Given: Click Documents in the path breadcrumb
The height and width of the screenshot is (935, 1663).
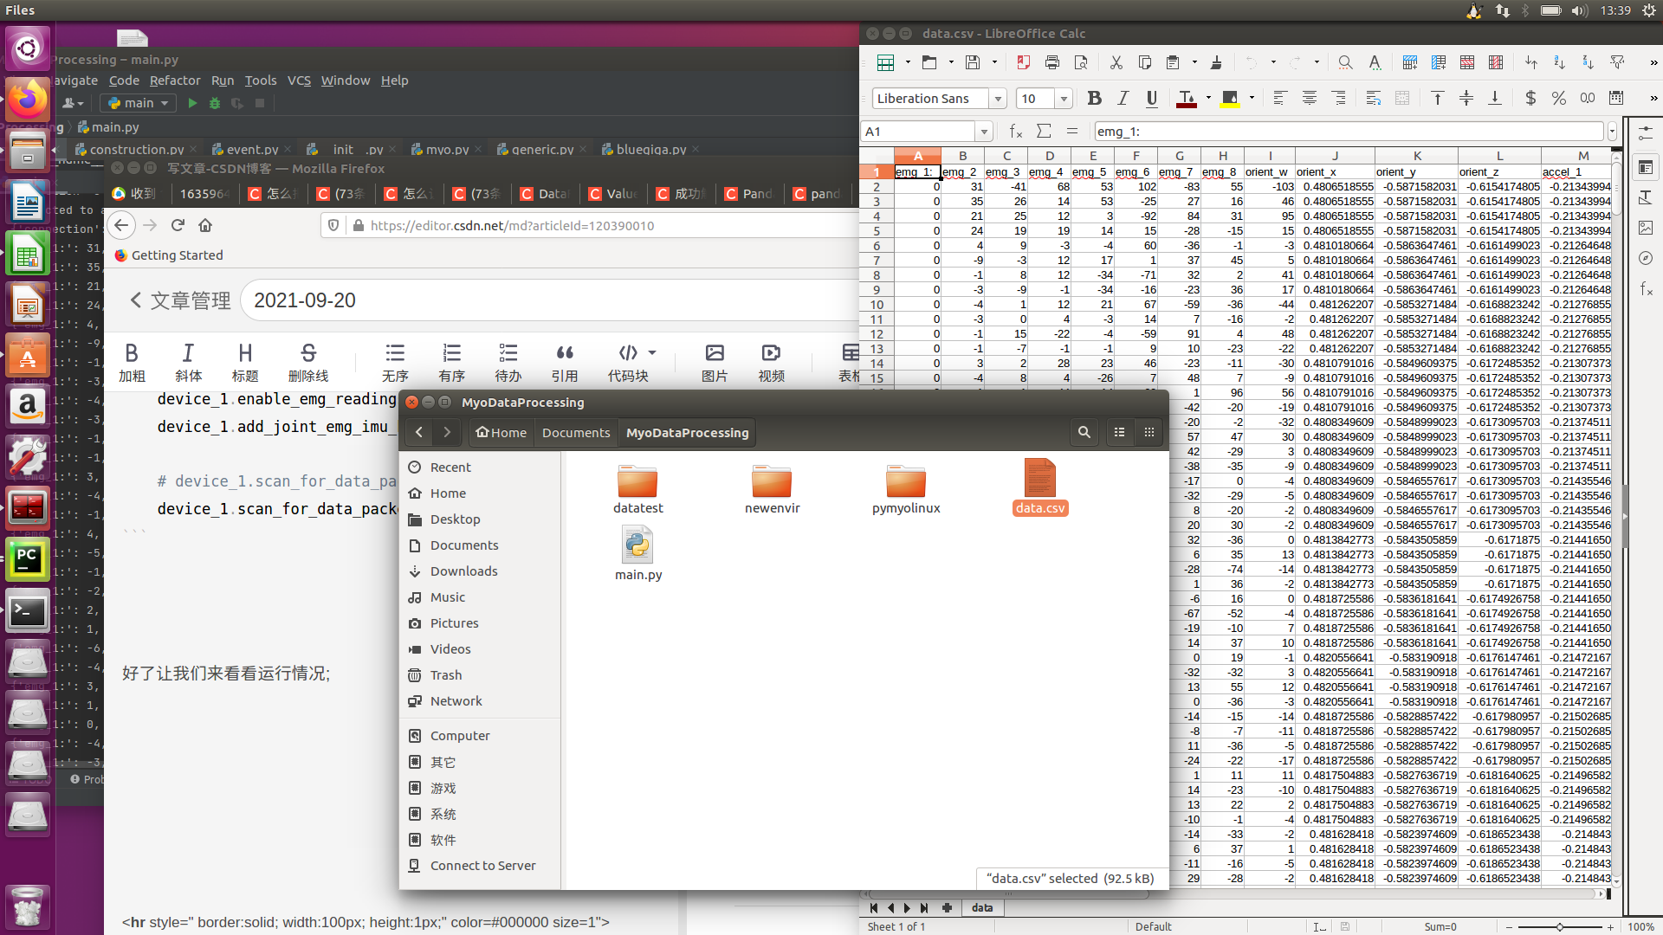Looking at the screenshot, I should click(576, 433).
